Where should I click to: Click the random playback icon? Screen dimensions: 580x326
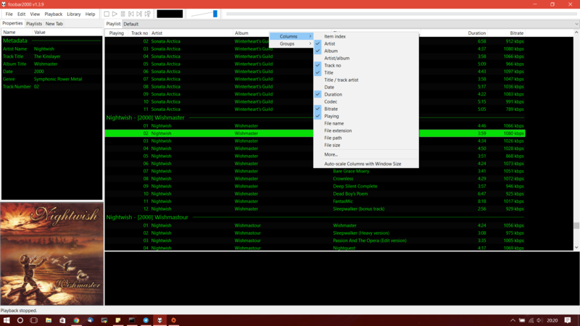(148, 14)
